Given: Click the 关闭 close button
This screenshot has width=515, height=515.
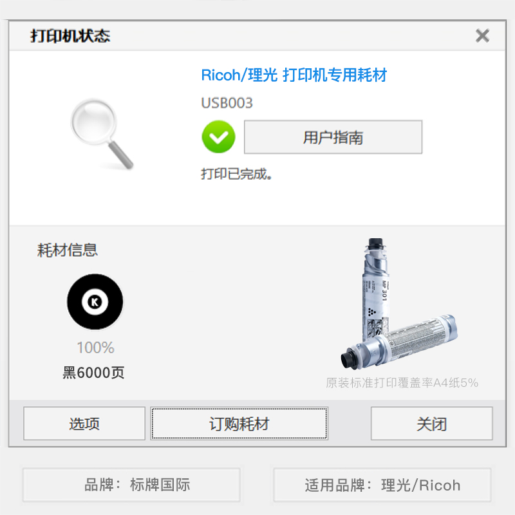Looking at the screenshot, I should pos(431,424).
